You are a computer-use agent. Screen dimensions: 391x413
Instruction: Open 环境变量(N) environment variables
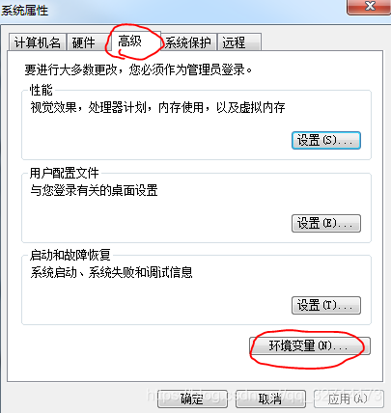pyautogui.click(x=310, y=345)
